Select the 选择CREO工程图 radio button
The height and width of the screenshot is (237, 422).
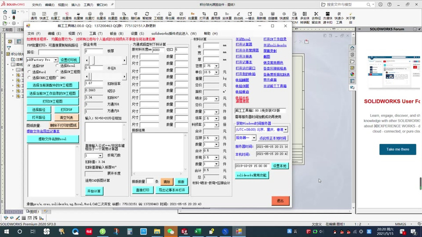[x=29, y=78]
